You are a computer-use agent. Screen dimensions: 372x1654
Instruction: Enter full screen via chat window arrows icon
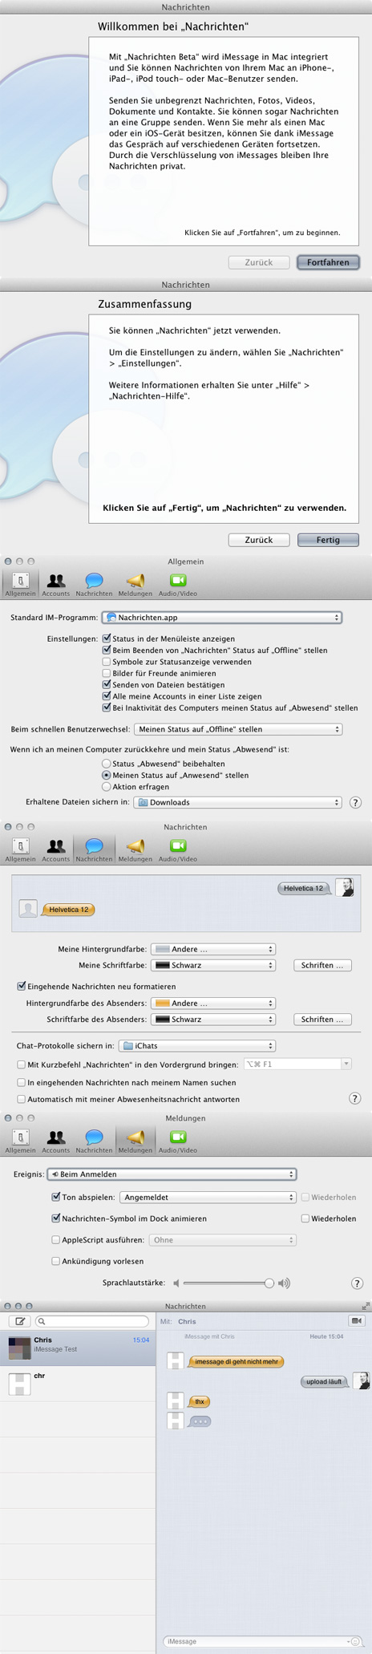tap(366, 1306)
